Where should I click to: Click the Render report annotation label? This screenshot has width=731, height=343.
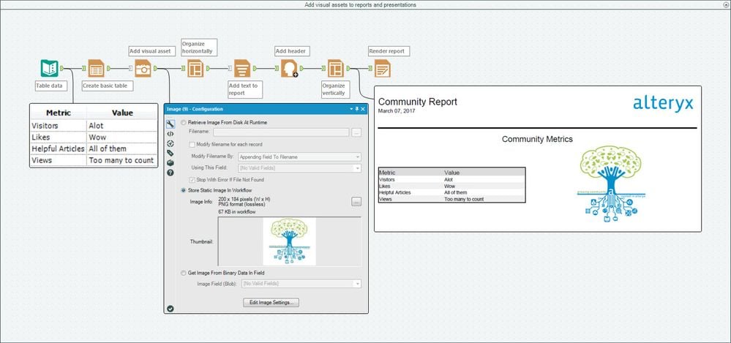(389, 50)
